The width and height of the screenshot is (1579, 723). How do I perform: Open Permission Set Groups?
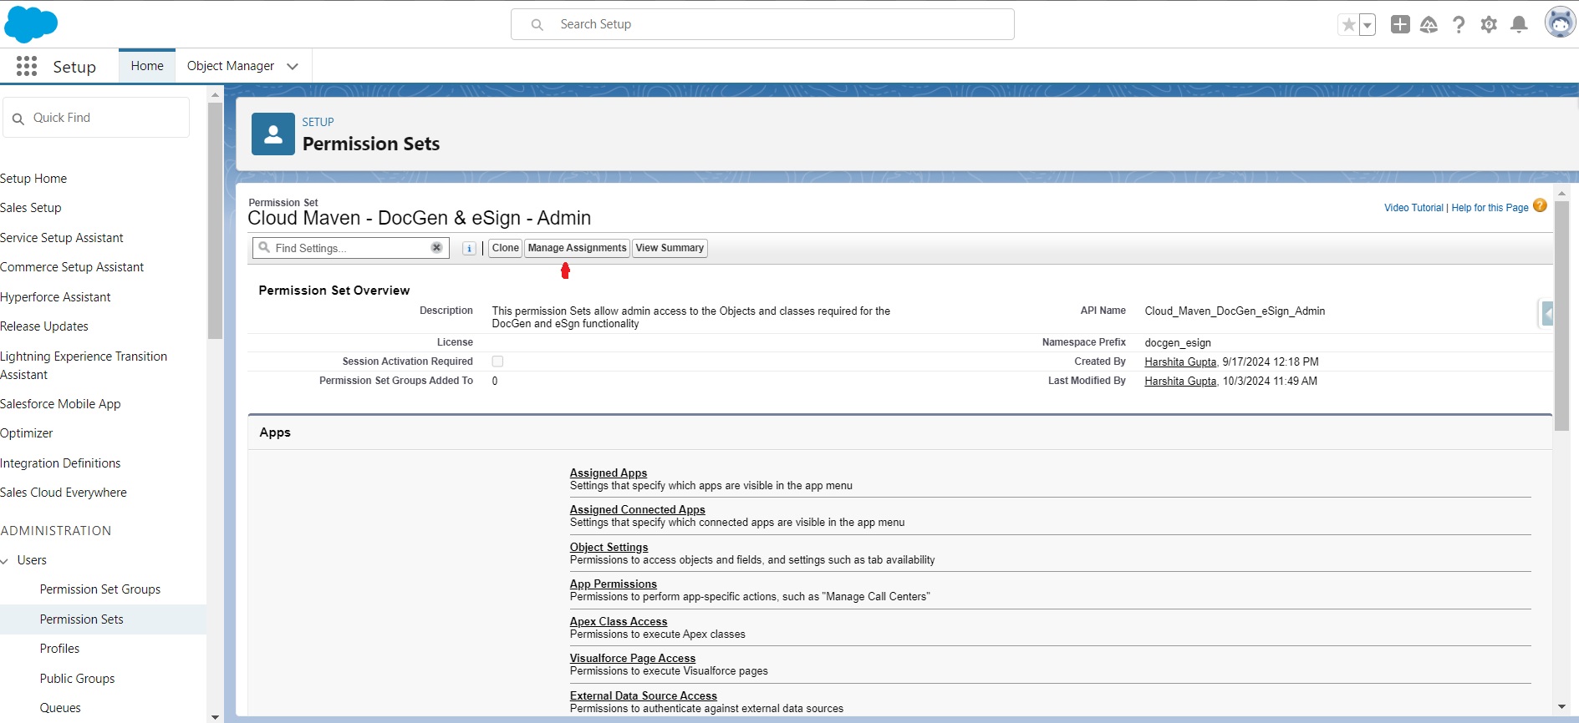(x=100, y=589)
